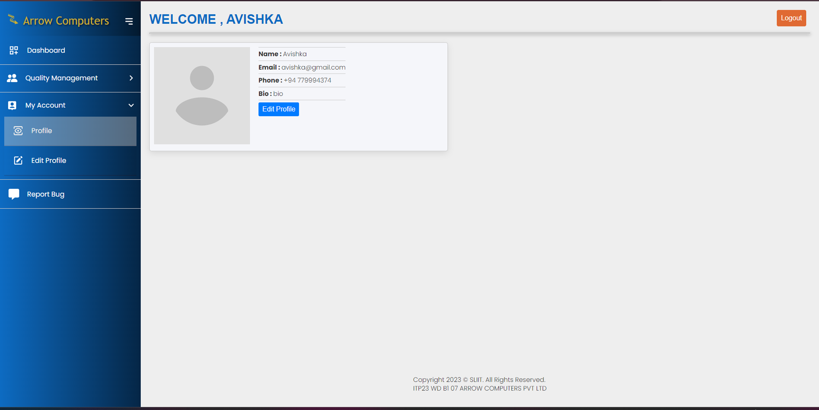
Task: Select Report Bug in the sidebar
Action: (46, 194)
